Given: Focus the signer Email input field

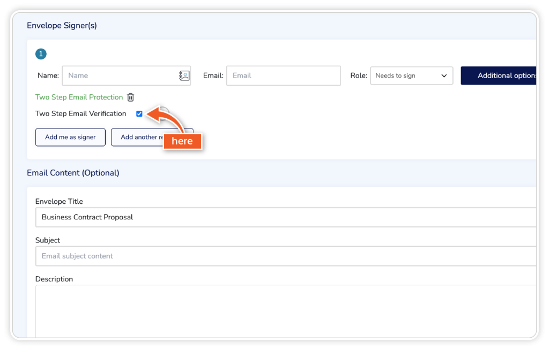Looking at the screenshot, I should coord(283,76).
